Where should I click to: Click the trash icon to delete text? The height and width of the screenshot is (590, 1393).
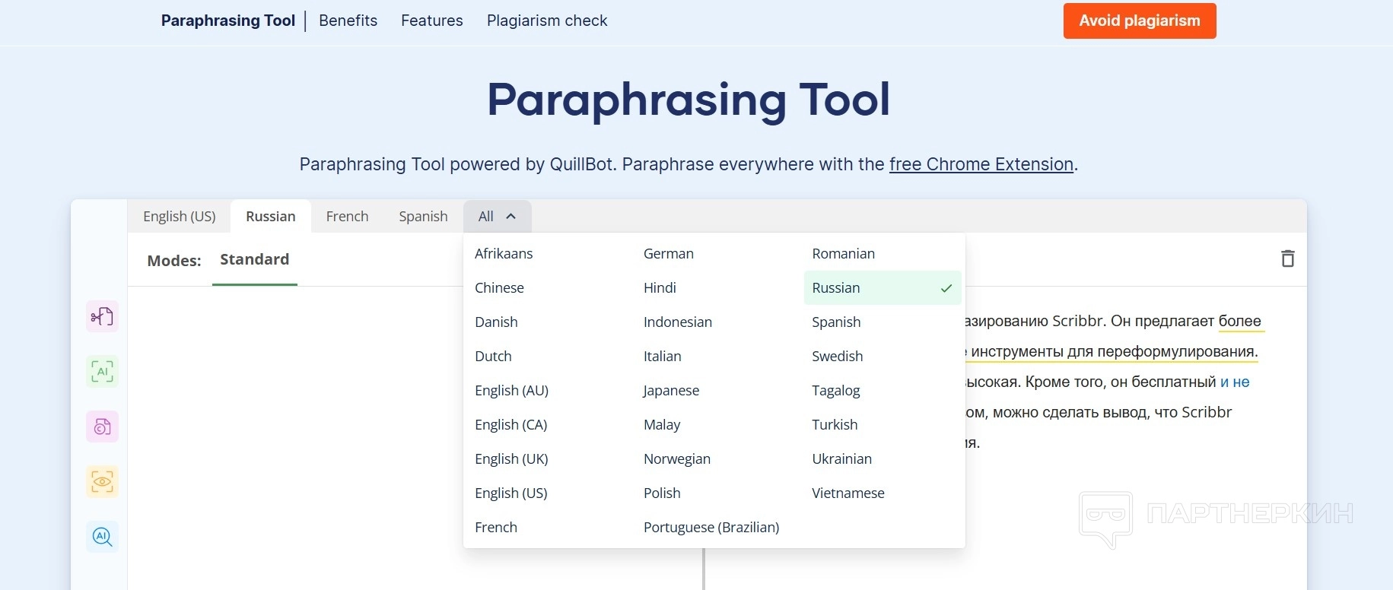point(1287,259)
